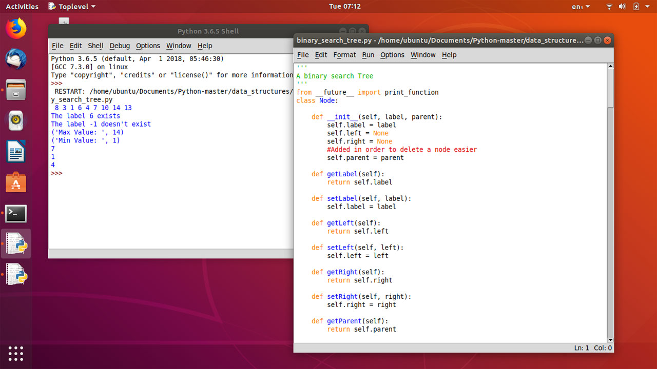Click the Tue 07:12 clock
657x369 pixels.
pos(345,7)
